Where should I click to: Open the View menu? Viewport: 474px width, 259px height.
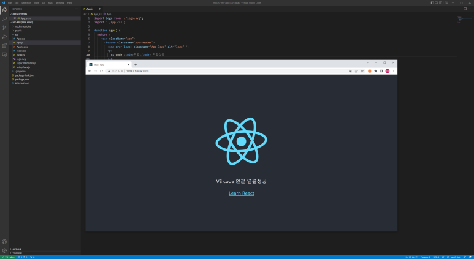pos(37,2)
